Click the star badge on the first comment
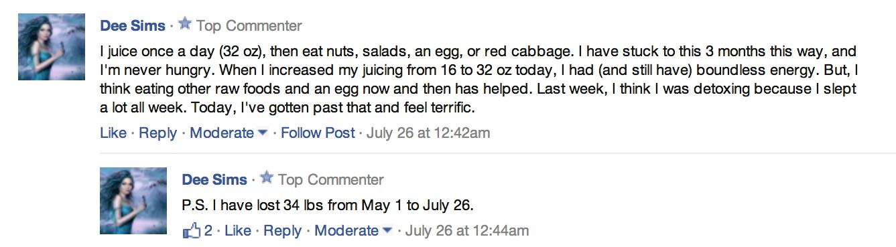Image resolution: width=896 pixels, height=247 pixels. point(186,25)
